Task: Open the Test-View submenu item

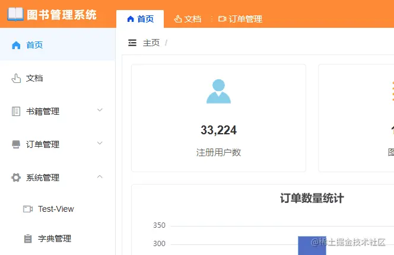Action: 58,209
